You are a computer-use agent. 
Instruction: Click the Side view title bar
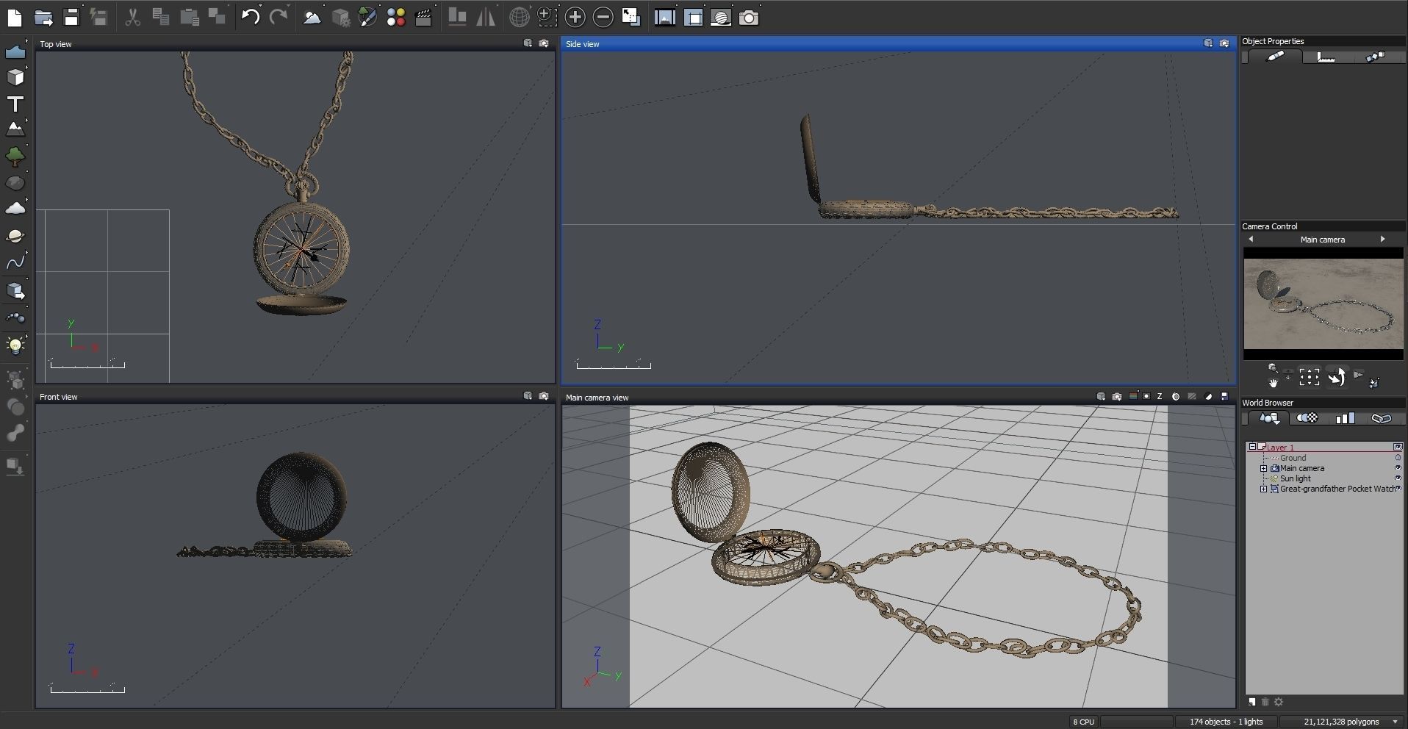pyautogui.click(x=898, y=44)
